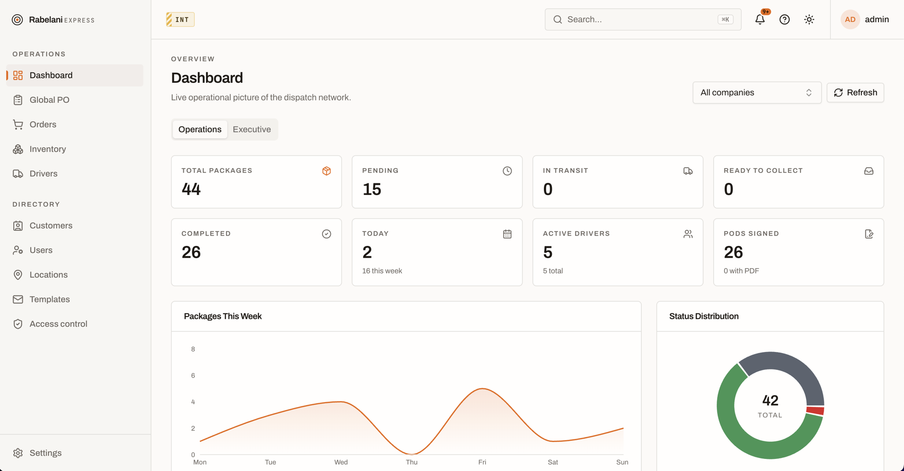Open the Customers directory

pos(75,225)
